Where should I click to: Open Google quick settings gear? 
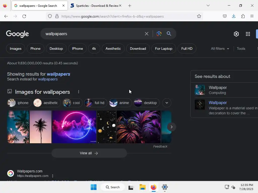click(x=236, y=34)
